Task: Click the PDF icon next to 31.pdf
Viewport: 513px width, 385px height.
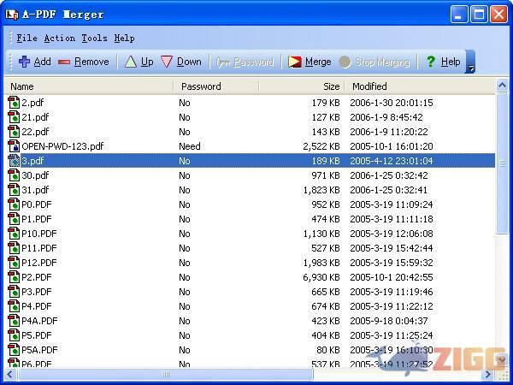Action: 14,190
